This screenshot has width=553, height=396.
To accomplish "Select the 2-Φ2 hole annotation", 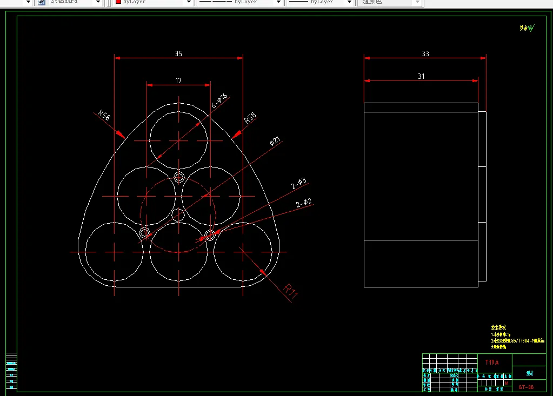I will point(304,203).
